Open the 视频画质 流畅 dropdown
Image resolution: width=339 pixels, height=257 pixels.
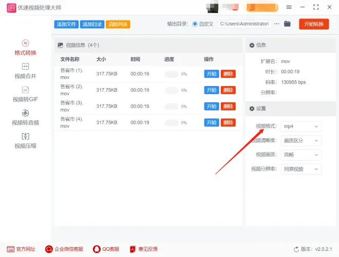pos(301,155)
